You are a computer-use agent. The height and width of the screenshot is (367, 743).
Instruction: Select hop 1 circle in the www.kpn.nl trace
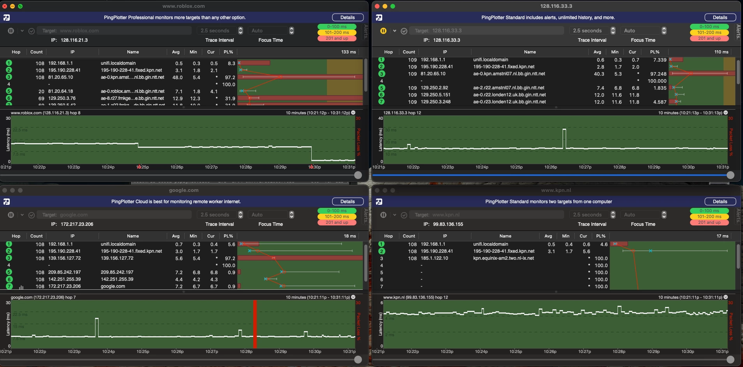point(381,244)
